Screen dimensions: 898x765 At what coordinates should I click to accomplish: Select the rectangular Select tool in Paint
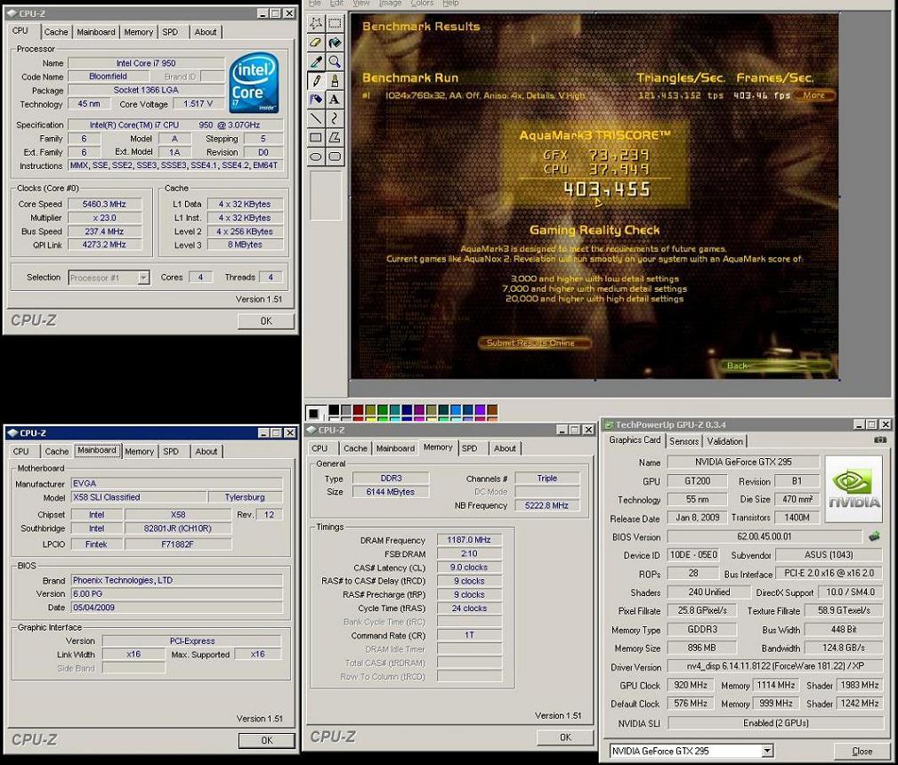pyautogui.click(x=335, y=23)
